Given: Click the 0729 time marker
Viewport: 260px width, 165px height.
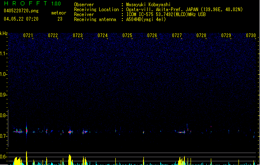Looking at the screenshot, I should (226, 35).
